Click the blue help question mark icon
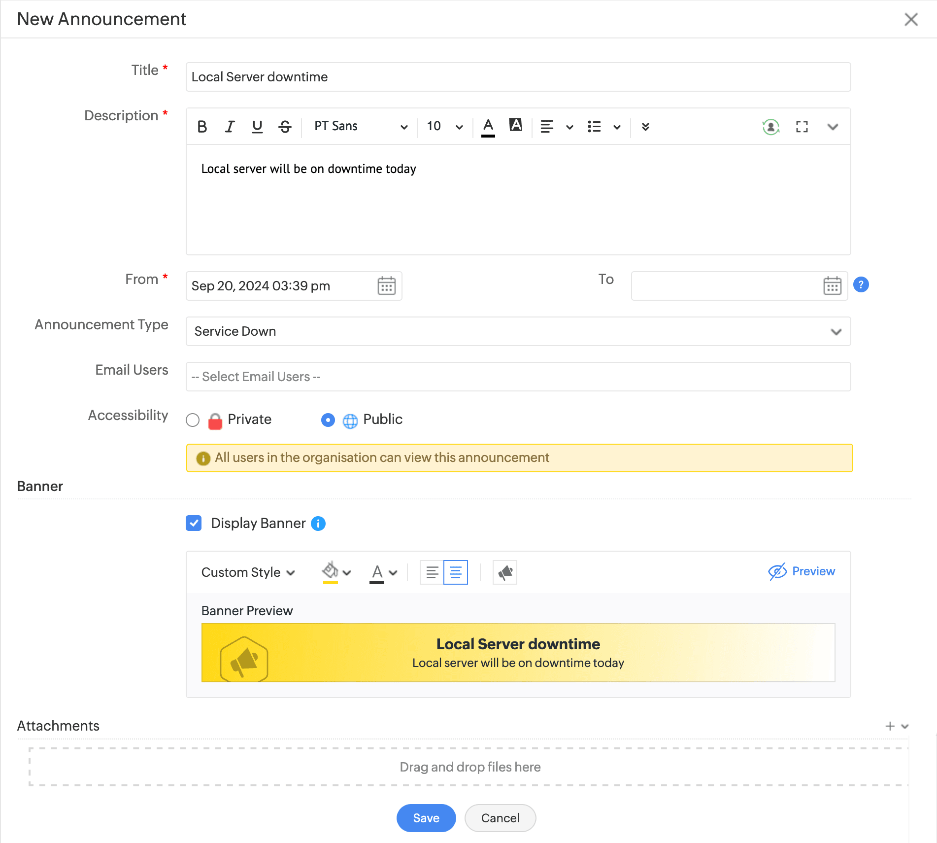937x843 pixels. tap(861, 285)
